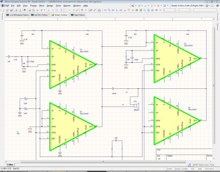The height and width of the screenshot is (172, 220).
Task: Click the Redo arrow icon
Action: point(86,10)
